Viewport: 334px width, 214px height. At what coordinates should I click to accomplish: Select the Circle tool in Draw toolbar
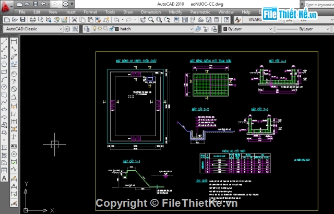coord(4,87)
